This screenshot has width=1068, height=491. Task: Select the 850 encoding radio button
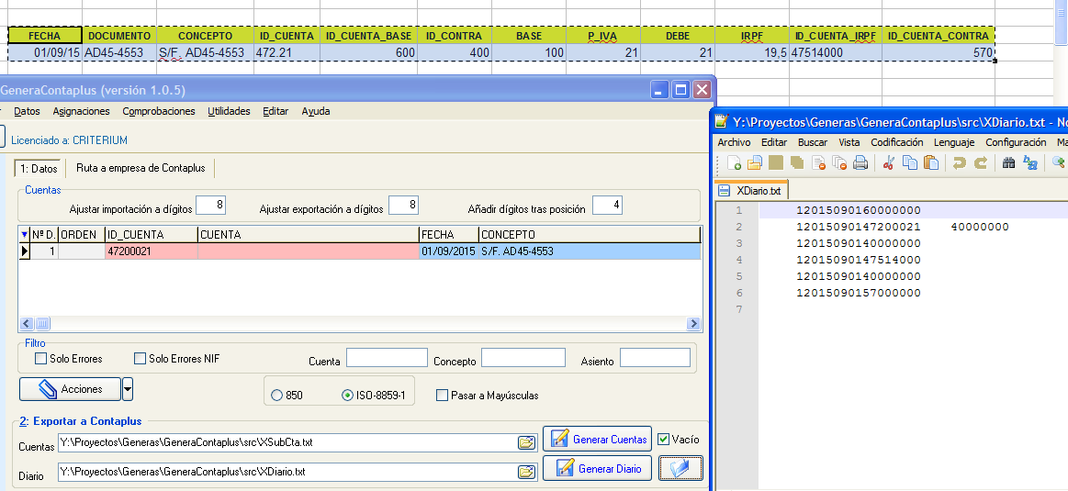[276, 395]
